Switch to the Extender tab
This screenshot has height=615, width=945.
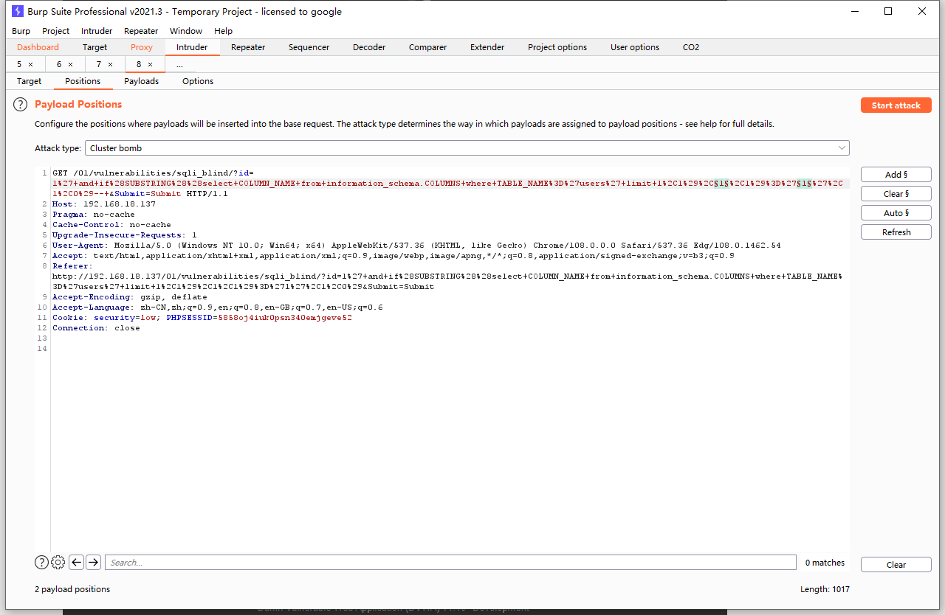487,47
